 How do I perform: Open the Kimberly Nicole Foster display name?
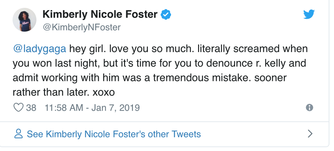tap(100, 14)
